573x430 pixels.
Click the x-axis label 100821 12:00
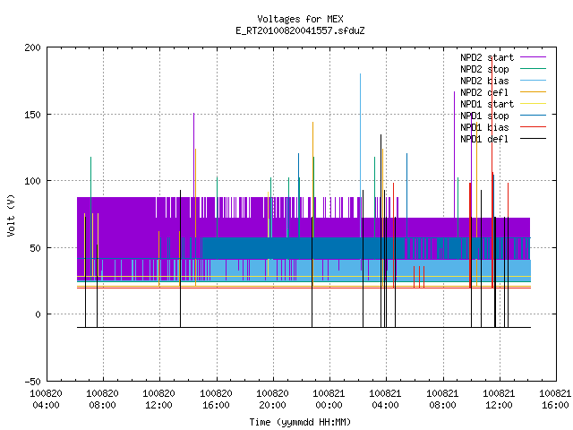(500, 400)
